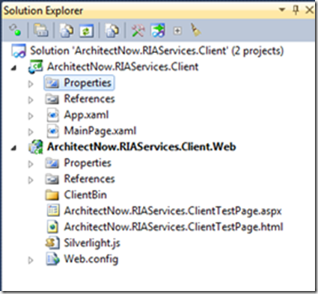318x294 pixels.
Task: Click the Silverlight.js script icon
Action: click(x=52, y=242)
